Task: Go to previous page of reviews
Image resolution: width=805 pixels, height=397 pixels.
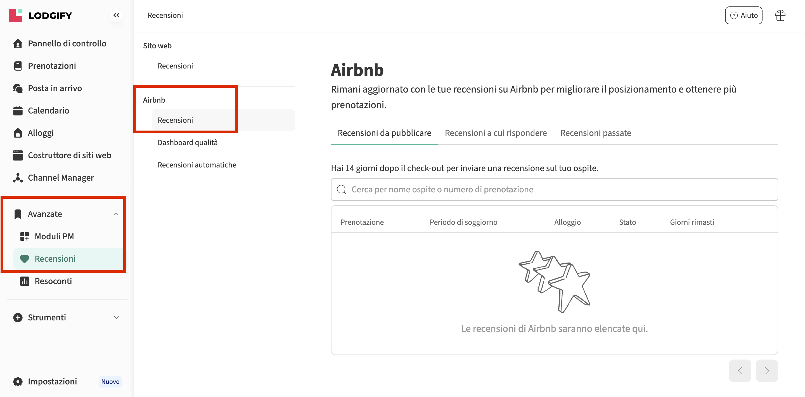Action: (740, 371)
